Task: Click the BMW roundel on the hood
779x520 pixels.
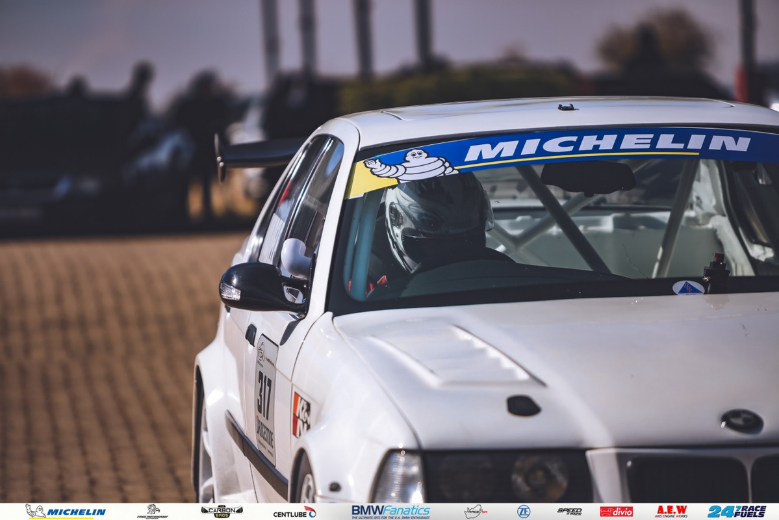Action: click(x=742, y=421)
